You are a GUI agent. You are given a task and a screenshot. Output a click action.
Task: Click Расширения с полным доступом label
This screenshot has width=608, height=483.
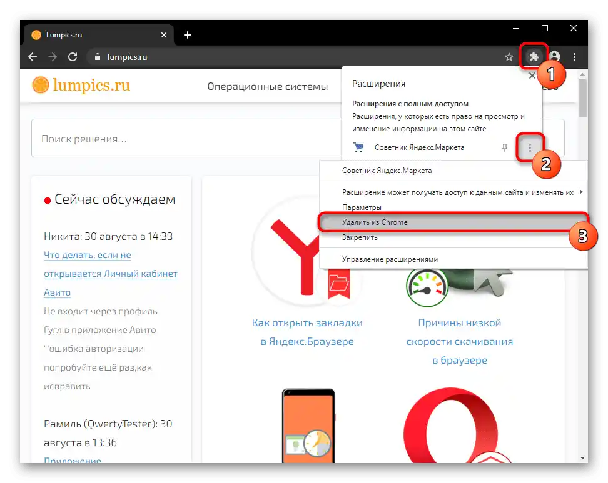(x=410, y=104)
